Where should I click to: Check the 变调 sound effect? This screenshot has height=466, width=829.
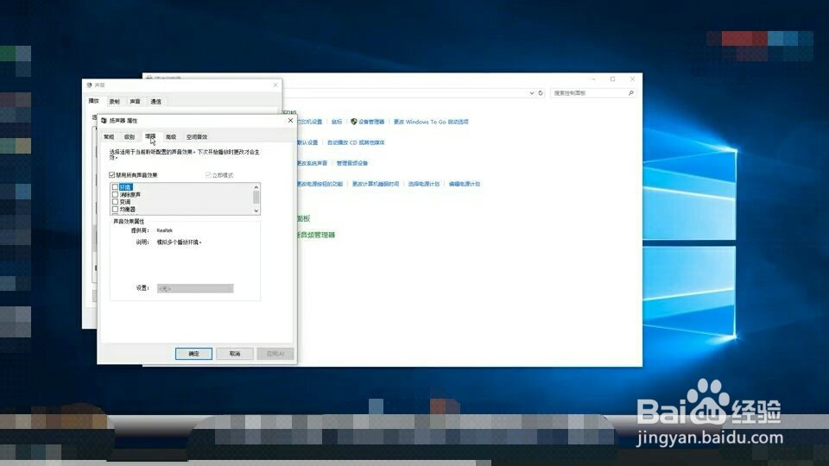[115, 202]
